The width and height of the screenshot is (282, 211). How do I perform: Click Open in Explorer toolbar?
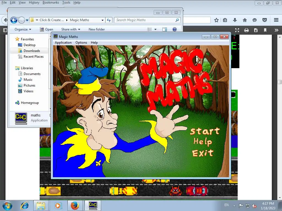[47, 29]
